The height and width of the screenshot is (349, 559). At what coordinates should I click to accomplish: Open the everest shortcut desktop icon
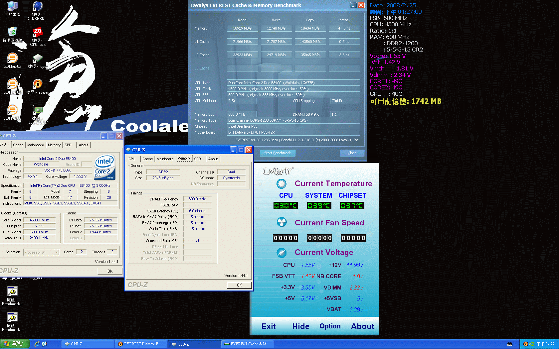pyautogui.click(x=38, y=87)
